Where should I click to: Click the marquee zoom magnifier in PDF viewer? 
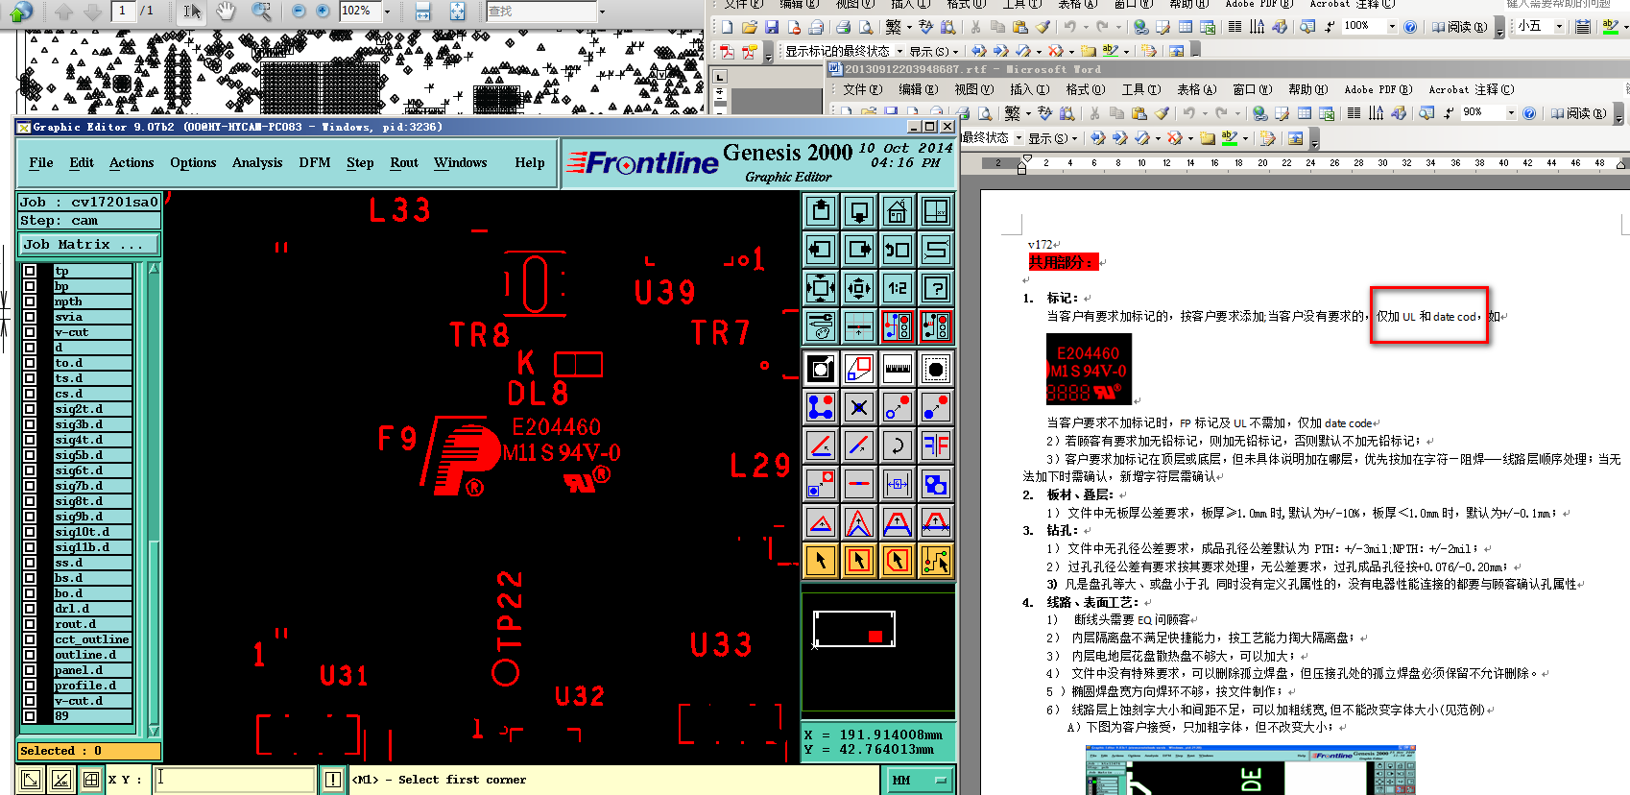pos(260,11)
